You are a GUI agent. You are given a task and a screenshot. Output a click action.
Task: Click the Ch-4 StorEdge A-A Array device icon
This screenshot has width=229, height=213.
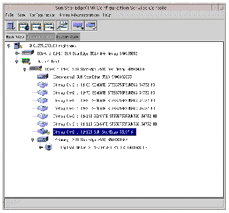click(x=28, y=53)
